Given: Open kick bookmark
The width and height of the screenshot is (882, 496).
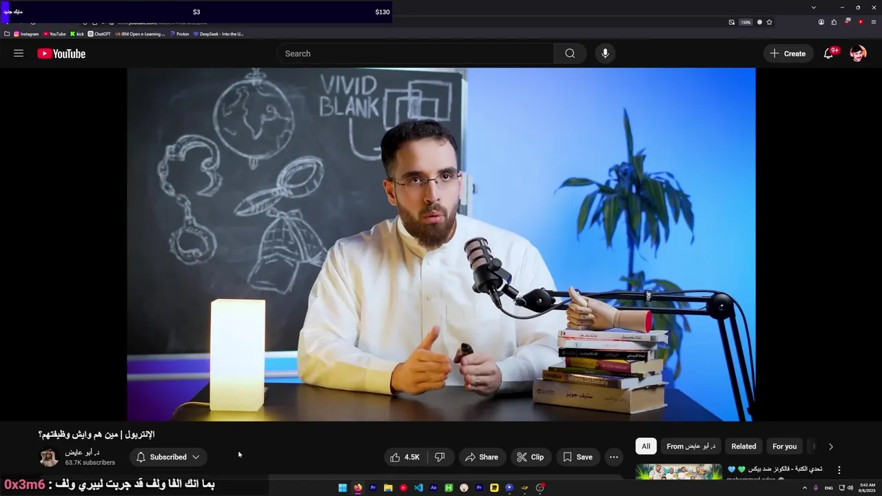Looking at the screenshot, I should [77, 34].
